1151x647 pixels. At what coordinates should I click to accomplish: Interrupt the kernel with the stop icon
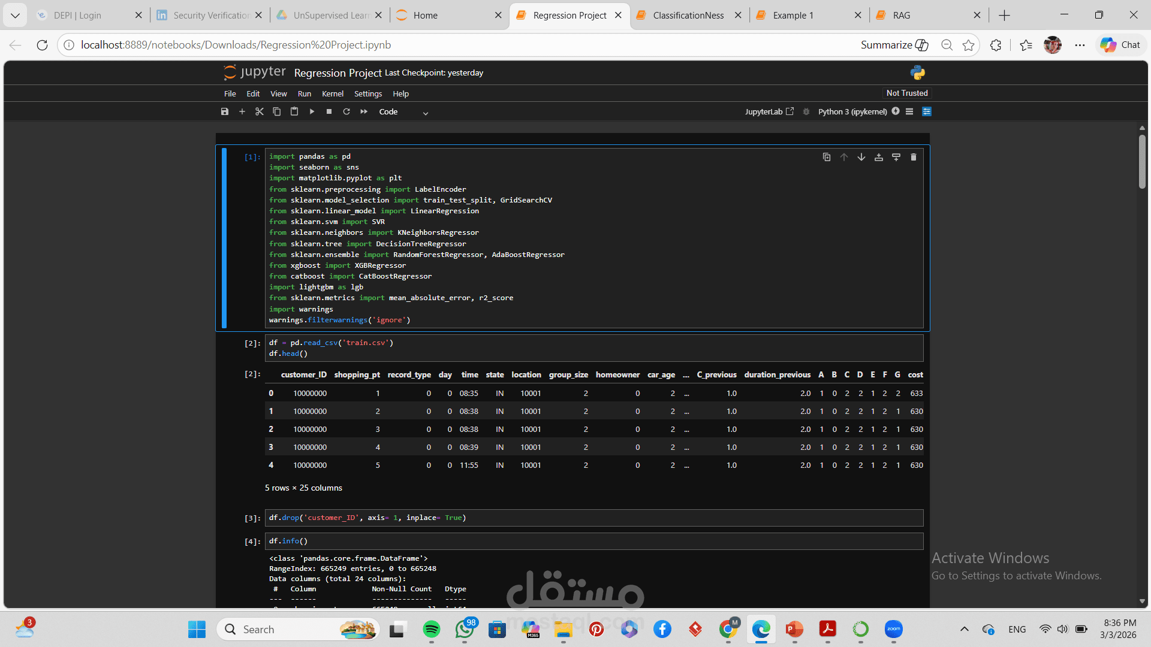coord(329,111)
